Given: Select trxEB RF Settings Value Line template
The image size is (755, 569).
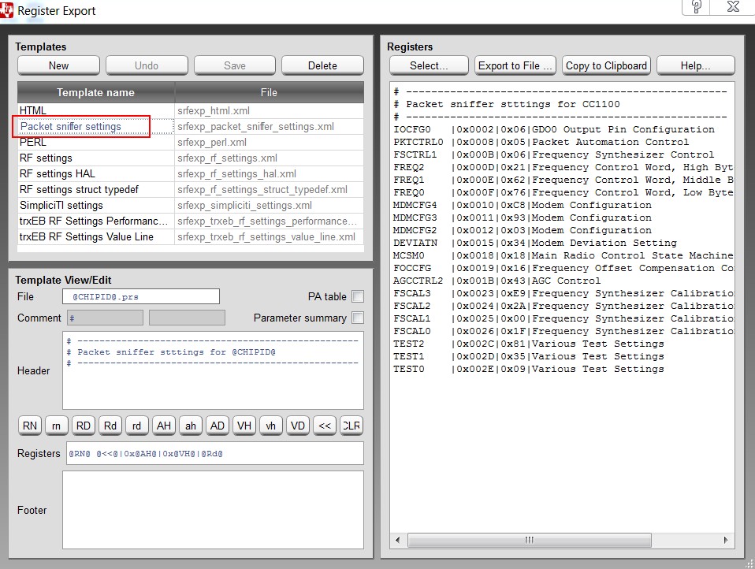Looking at the screenshot, I should tap(96, 237).
